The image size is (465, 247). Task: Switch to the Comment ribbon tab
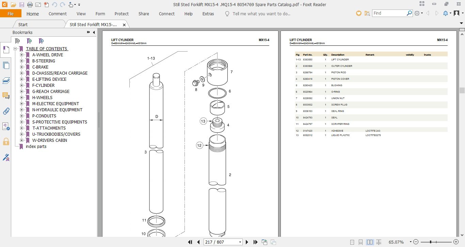(x=58, y=14)
